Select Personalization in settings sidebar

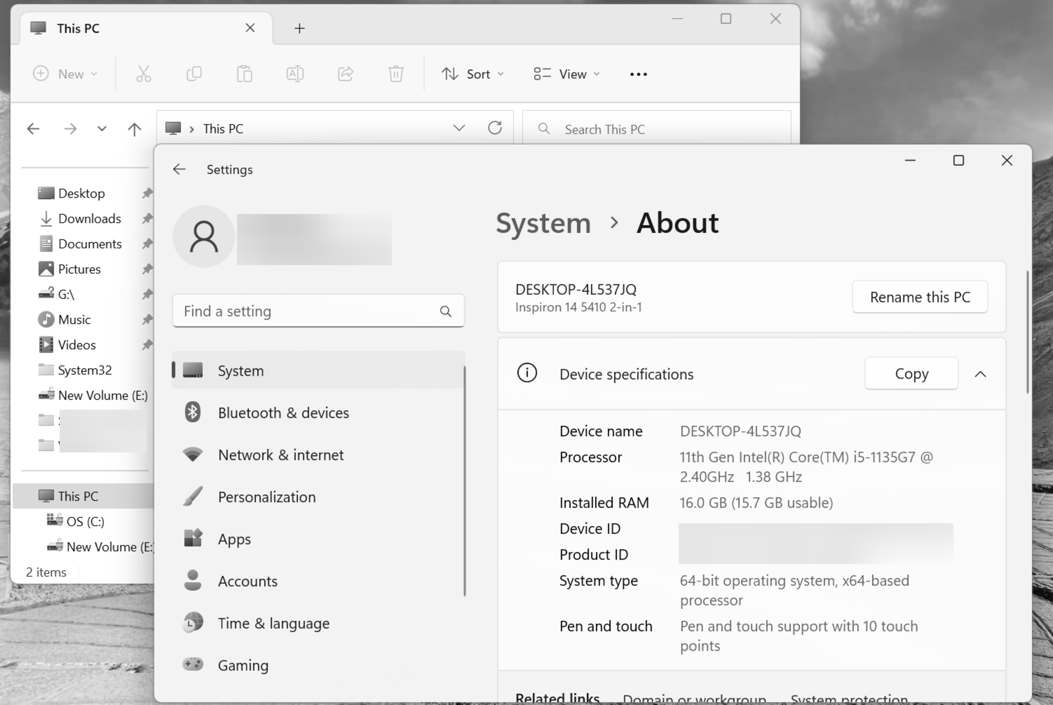[267, 497]
